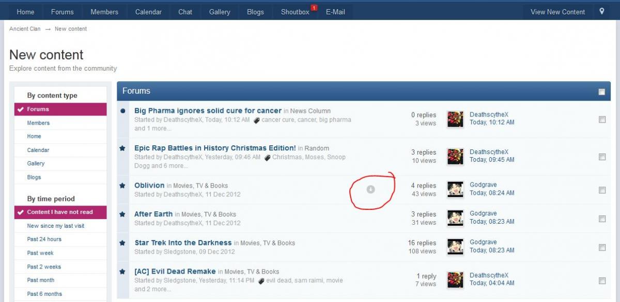Screen dimensions: 620x302
Task: Open DeathscytheX avatar in Epic Rap Battles row
Action: pos(455,156)
